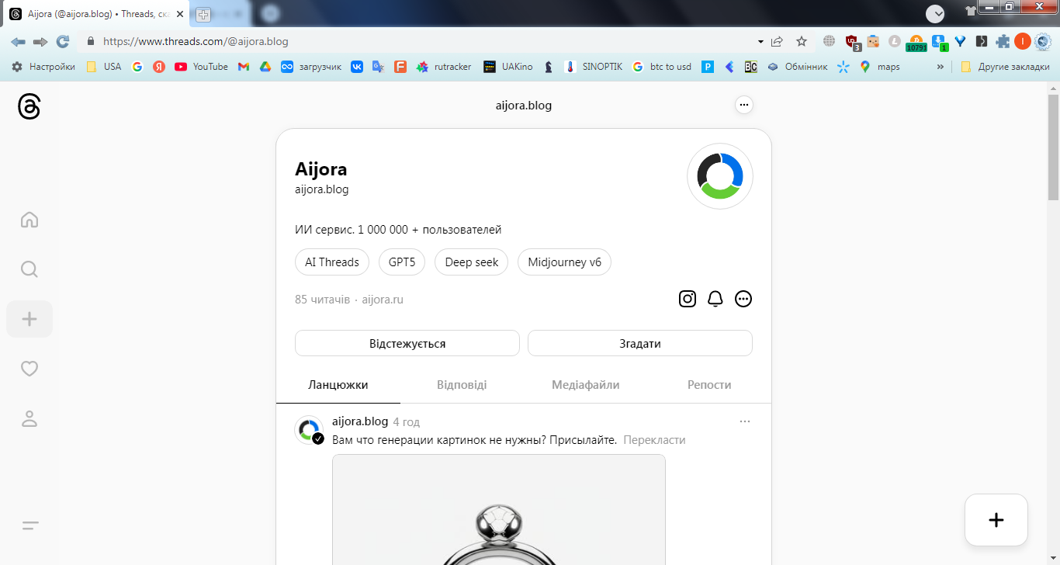Click the floating plus compose button
Screen dimensions: 1060x565
[x=996, y=520]
